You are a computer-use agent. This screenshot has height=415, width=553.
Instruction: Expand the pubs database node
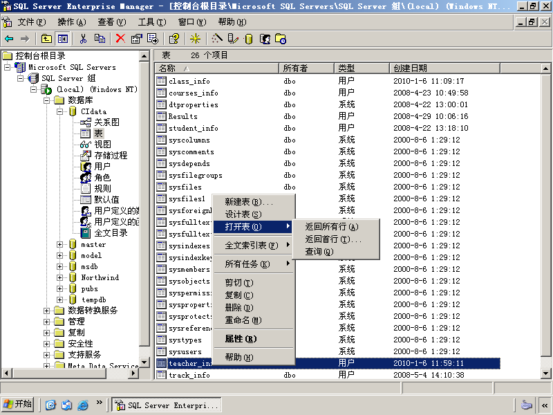point(60,288)
